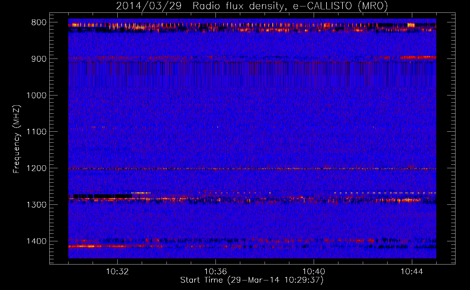
Task: Click the 'Frequency (MHZ)' axis title
Action: click(17, 139)
